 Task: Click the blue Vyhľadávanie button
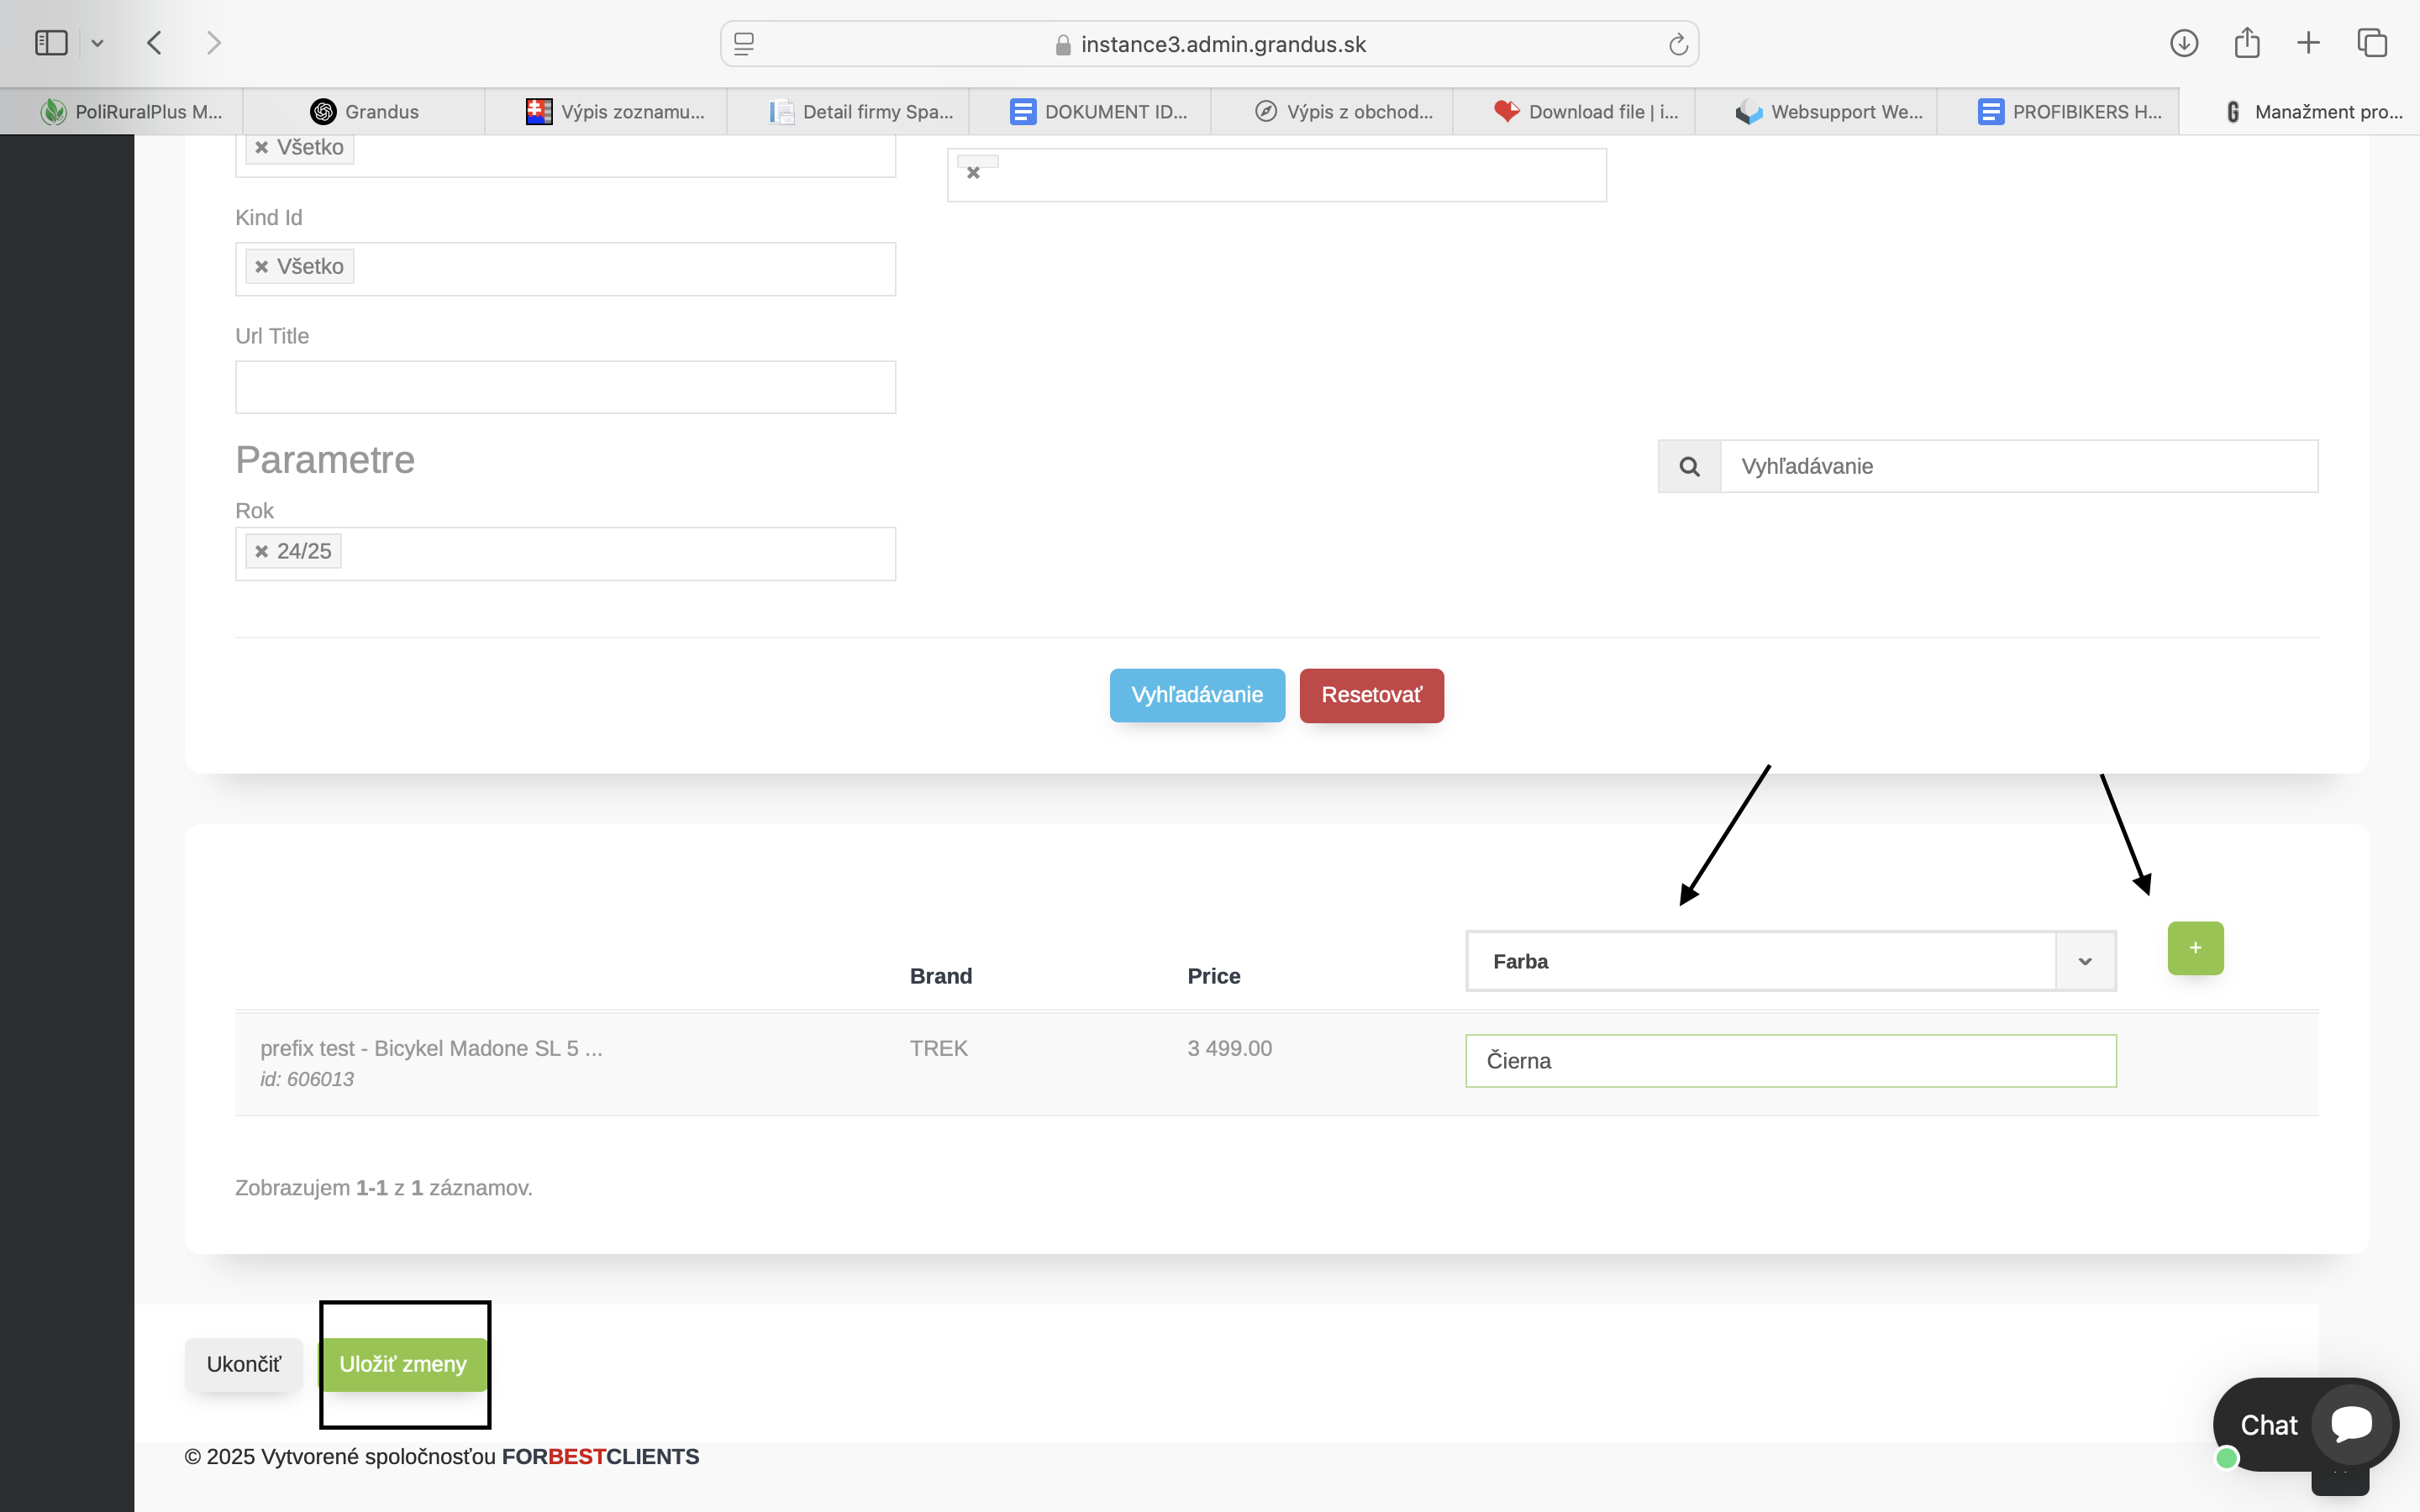tap(1197, 695)
